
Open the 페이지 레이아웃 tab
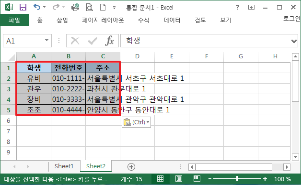(103, 20)
